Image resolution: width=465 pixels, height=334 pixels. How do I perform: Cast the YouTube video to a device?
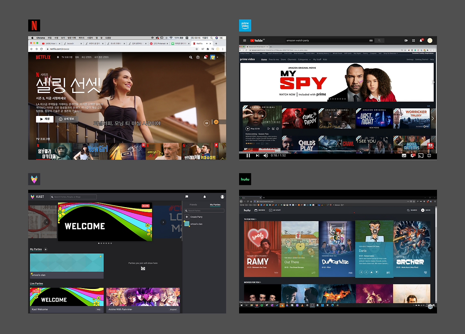point(421,156)
